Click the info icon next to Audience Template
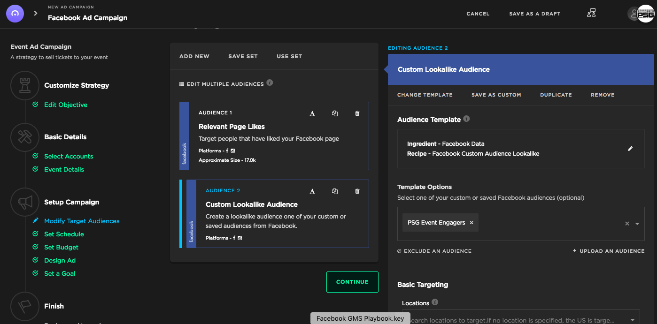This screenshot has width=657, height=324. click(x=466, y=119)
